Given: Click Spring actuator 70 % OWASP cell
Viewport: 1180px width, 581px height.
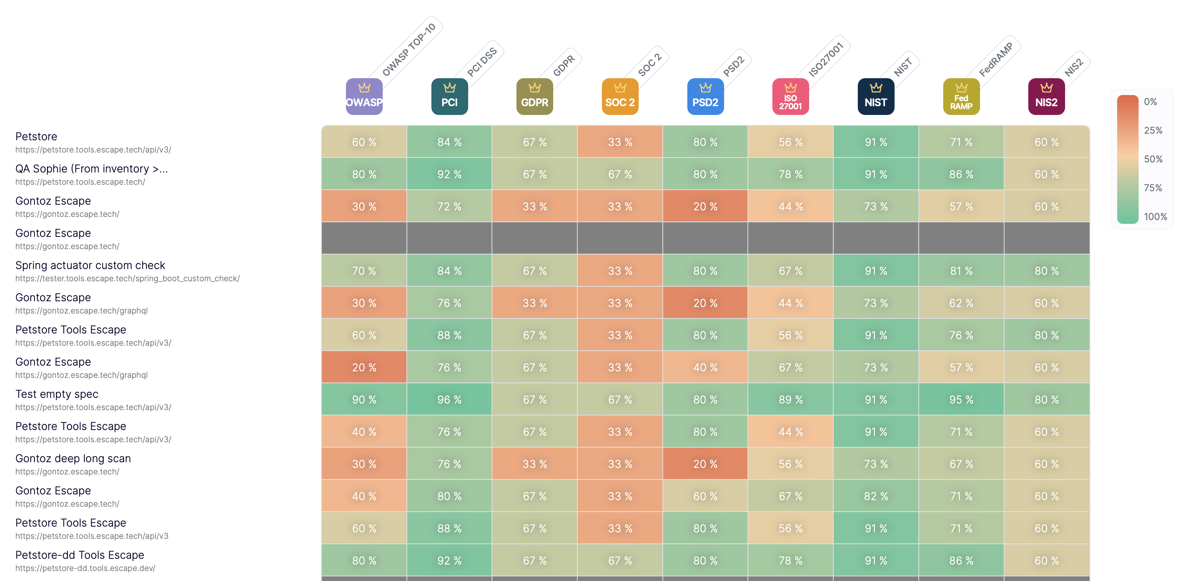Looking at the screenshot, I should point(364,271).
